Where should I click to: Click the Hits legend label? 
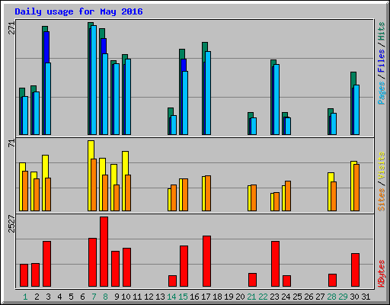click(x=381, y=31)
